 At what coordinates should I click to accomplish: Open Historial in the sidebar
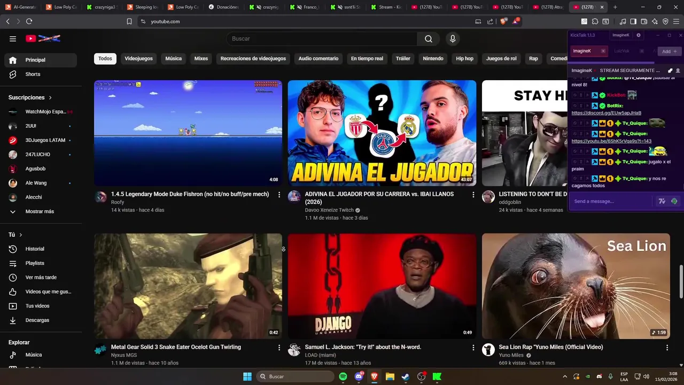pos(41,249)
